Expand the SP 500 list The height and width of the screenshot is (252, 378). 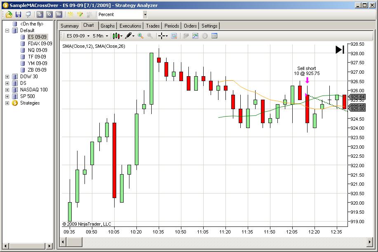click(7, 96)
